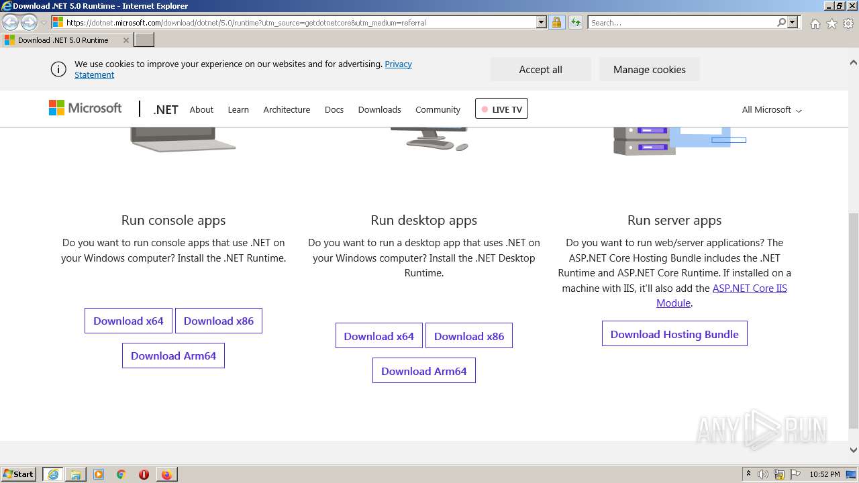The height and width of the screenshot is (483, 859).
Task: Open a new blank tab
Action: (144, 40)
